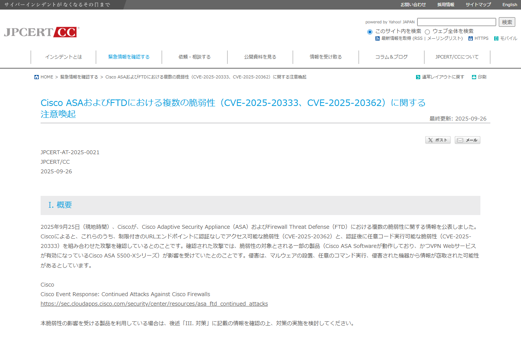Select the search within this site radio
The height and width of the screenshot is (347, 521).
click(x=370, y=32)
